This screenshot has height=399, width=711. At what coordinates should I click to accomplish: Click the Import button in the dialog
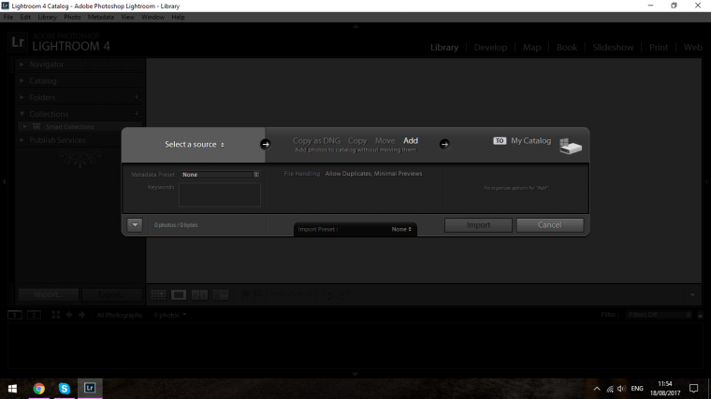tap(478, 225)
